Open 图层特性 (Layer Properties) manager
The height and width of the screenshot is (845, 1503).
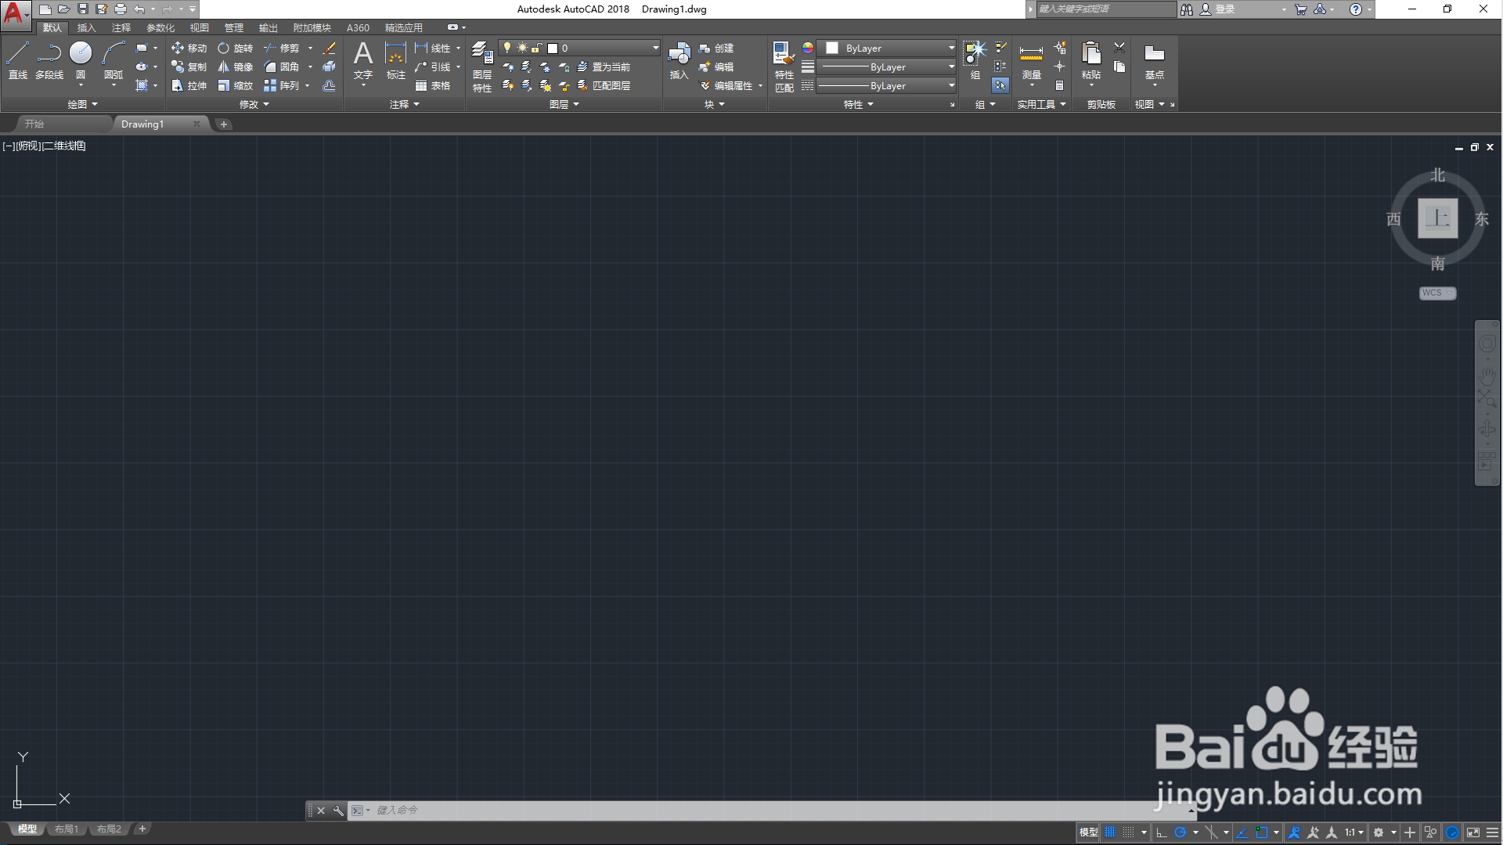482,67
